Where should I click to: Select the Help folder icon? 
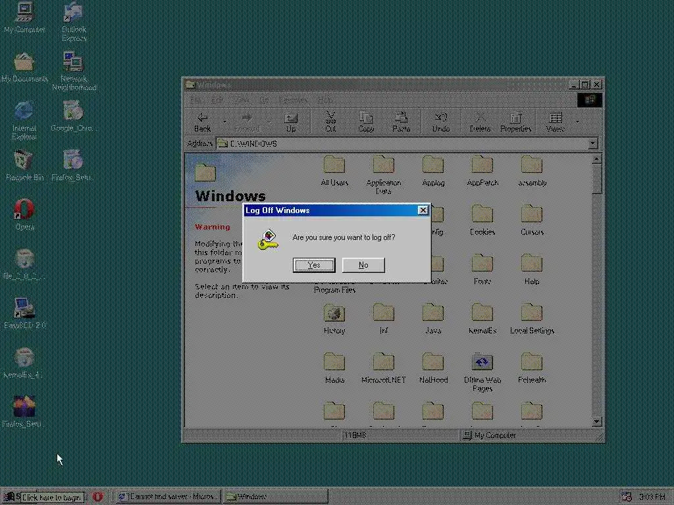532,263
